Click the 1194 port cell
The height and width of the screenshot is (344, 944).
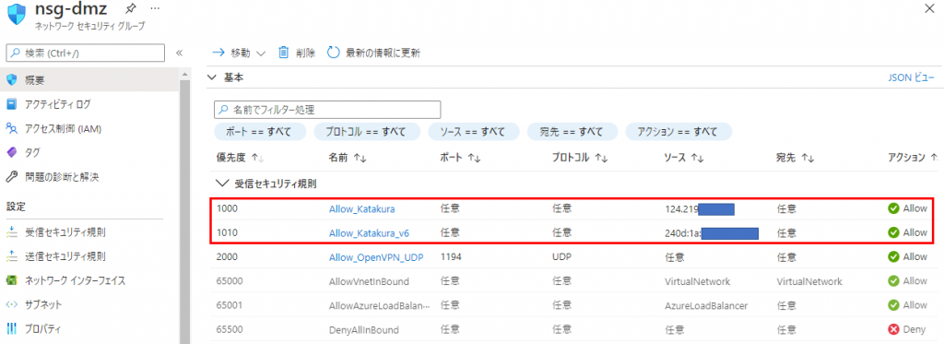450,256
